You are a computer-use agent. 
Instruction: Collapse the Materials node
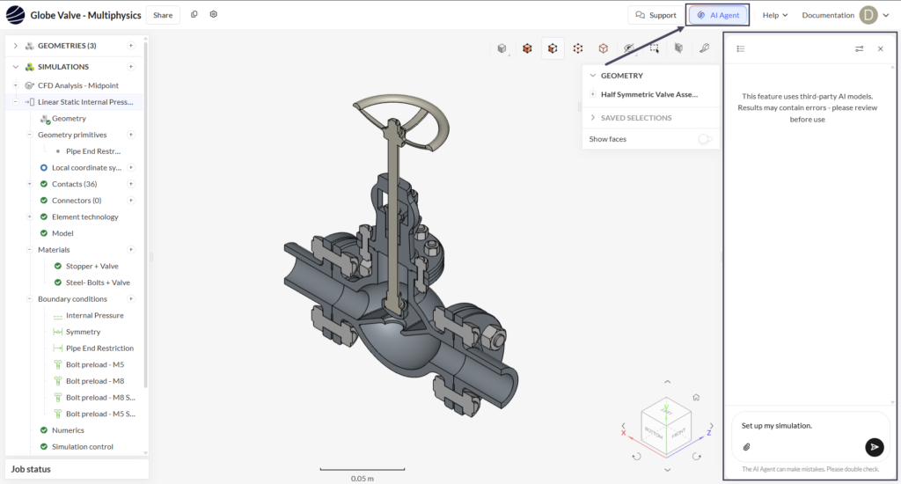(x=29, y=249)
